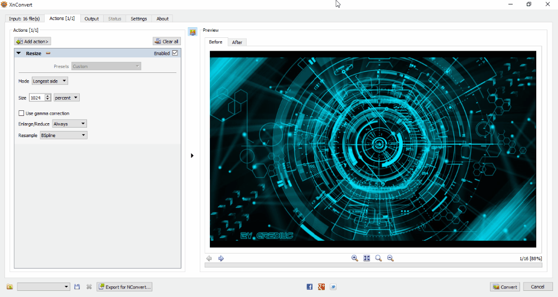Increase Size value with up stepper
The width and height of the screenshot is (558, 297).
(47, 96)
